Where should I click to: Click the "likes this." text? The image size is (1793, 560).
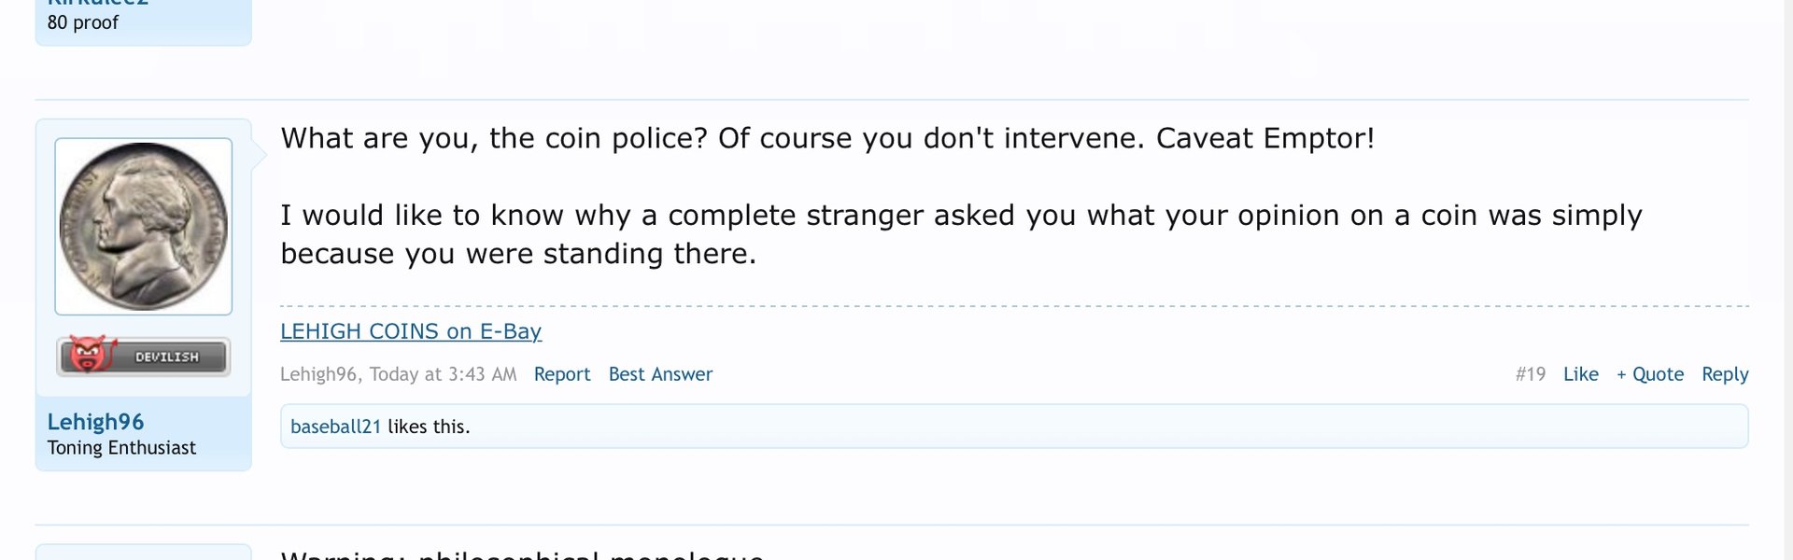[429, 427]
